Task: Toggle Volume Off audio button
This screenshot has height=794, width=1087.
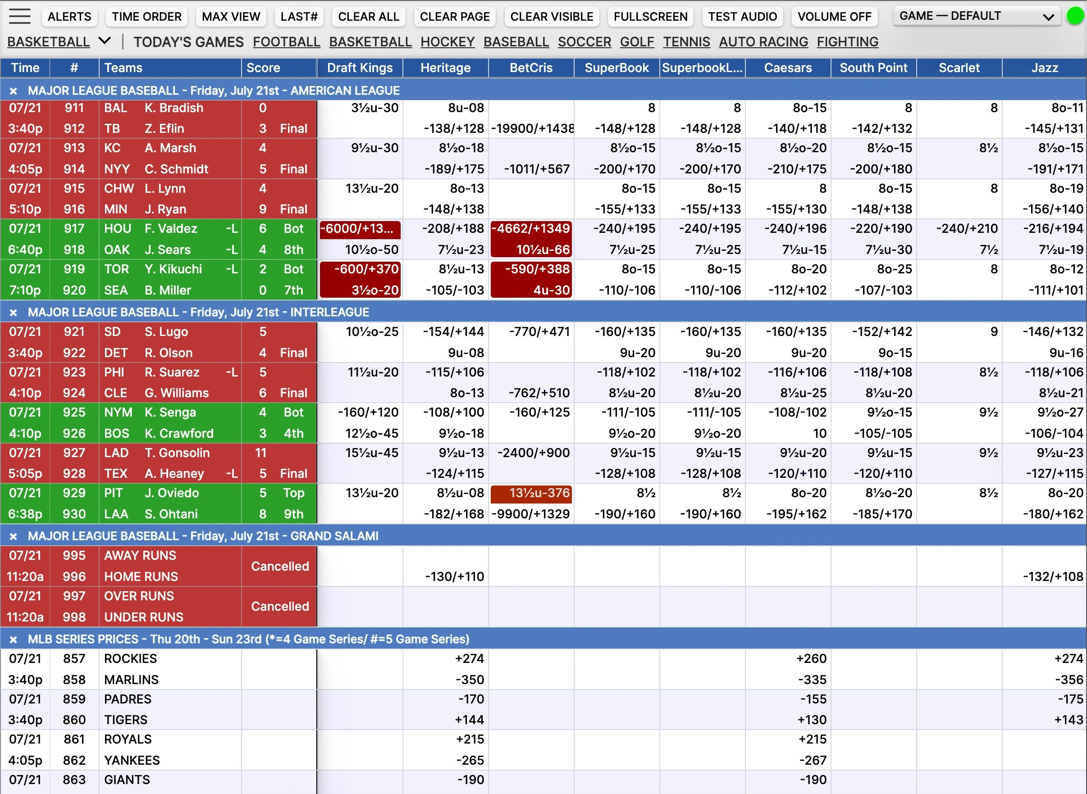Action: (x=834, y=17)
